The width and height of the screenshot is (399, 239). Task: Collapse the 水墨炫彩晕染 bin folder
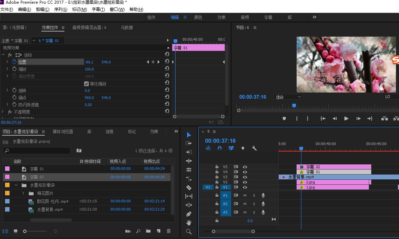pos(16,185)
